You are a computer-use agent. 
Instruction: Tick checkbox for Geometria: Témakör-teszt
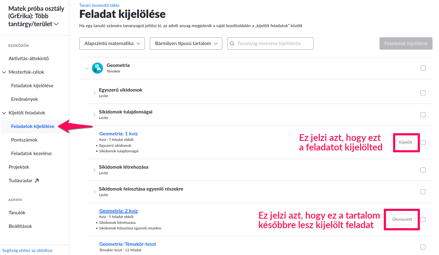point(423,247)
